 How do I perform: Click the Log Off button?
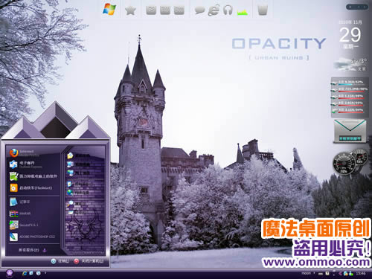click(x=60, y=261)
